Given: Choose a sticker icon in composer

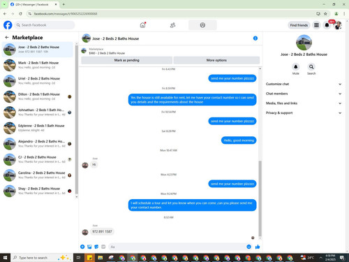Looking at the screenshot, I should point(96,247).
